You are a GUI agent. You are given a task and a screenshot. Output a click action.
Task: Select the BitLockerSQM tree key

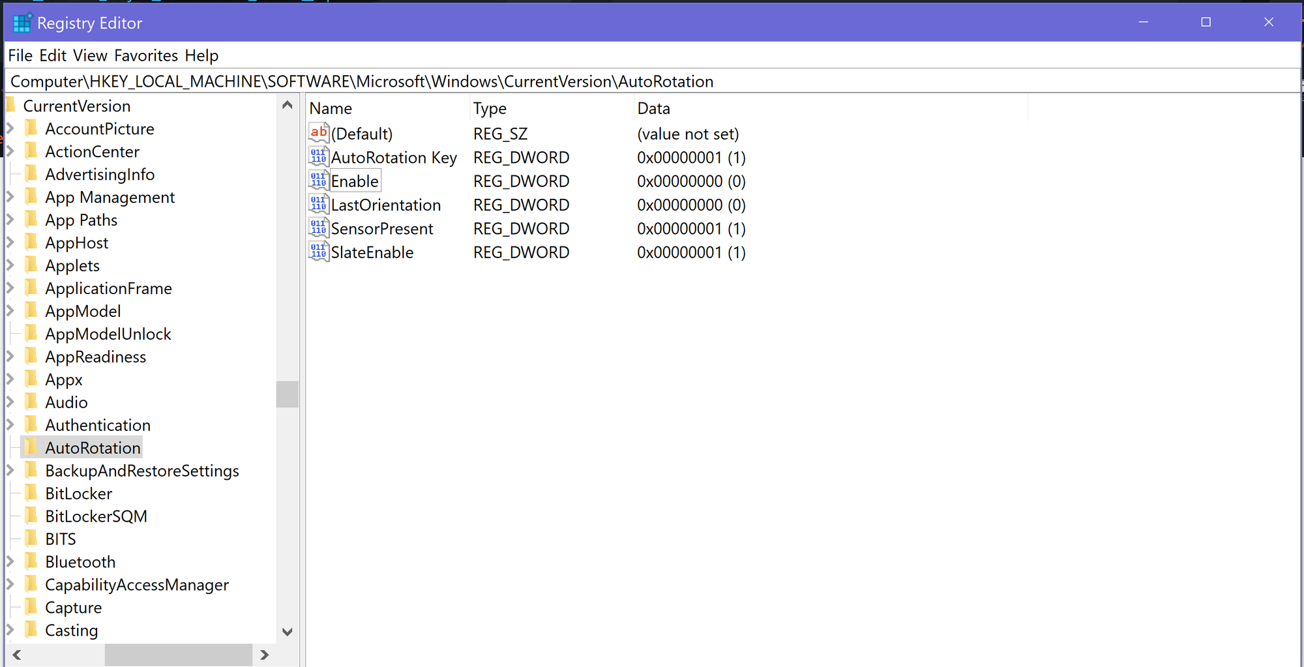coord(96,516)
